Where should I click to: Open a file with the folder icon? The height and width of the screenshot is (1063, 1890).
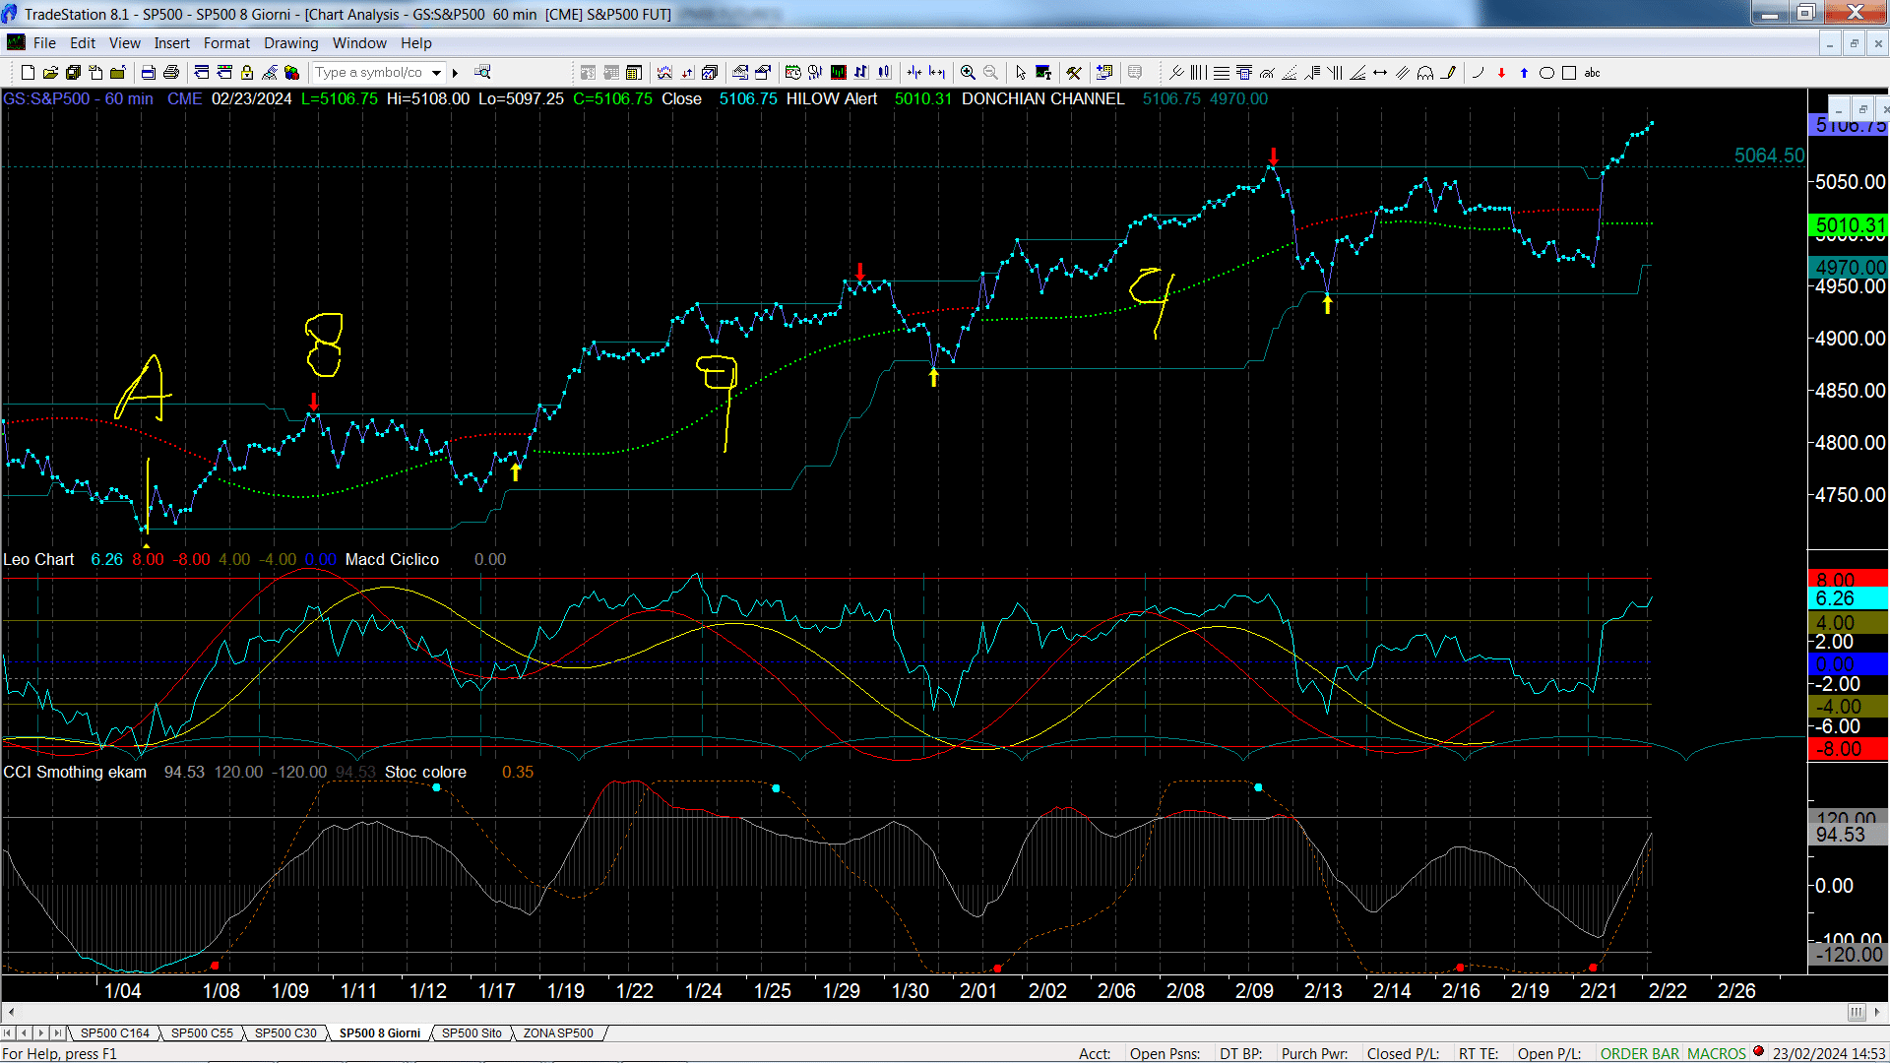[x=50, y=73]
